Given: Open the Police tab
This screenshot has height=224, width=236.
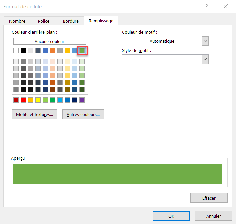Looking at the screenshot, I should (44, 21).
